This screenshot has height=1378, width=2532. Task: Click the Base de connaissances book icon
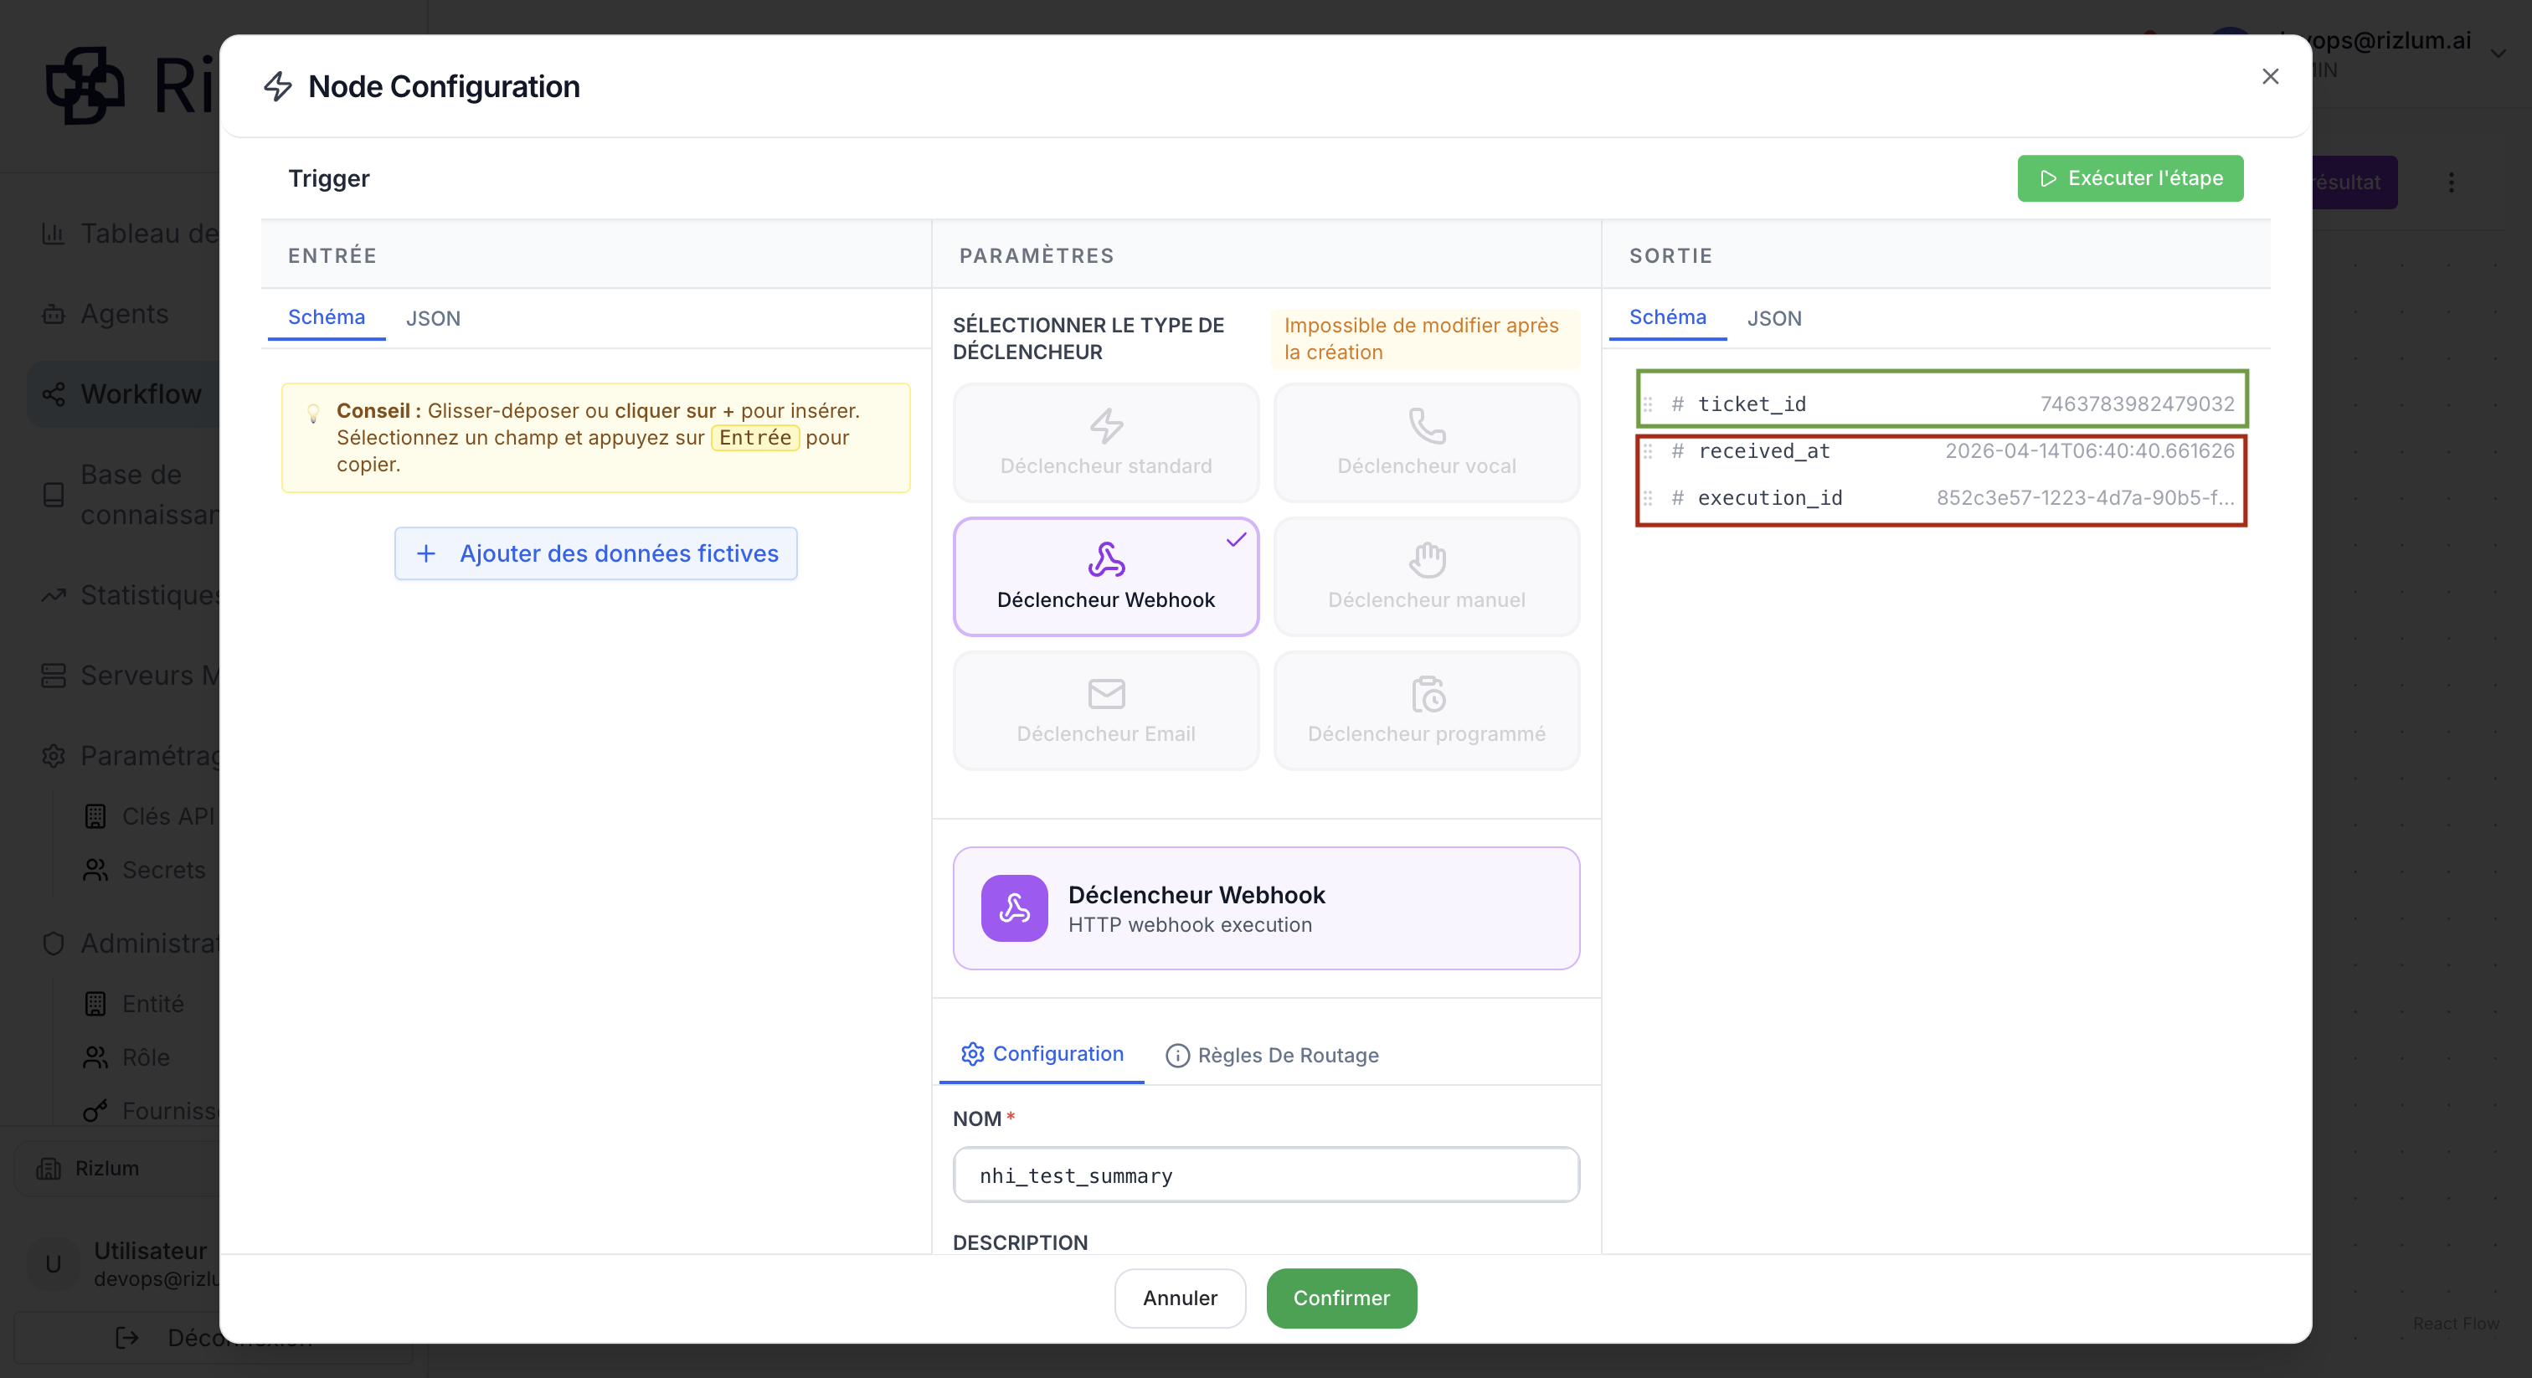coord(53,495)
